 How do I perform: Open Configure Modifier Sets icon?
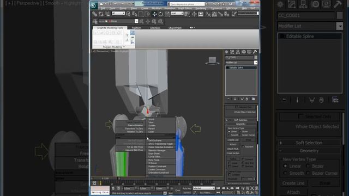[254, 99]
